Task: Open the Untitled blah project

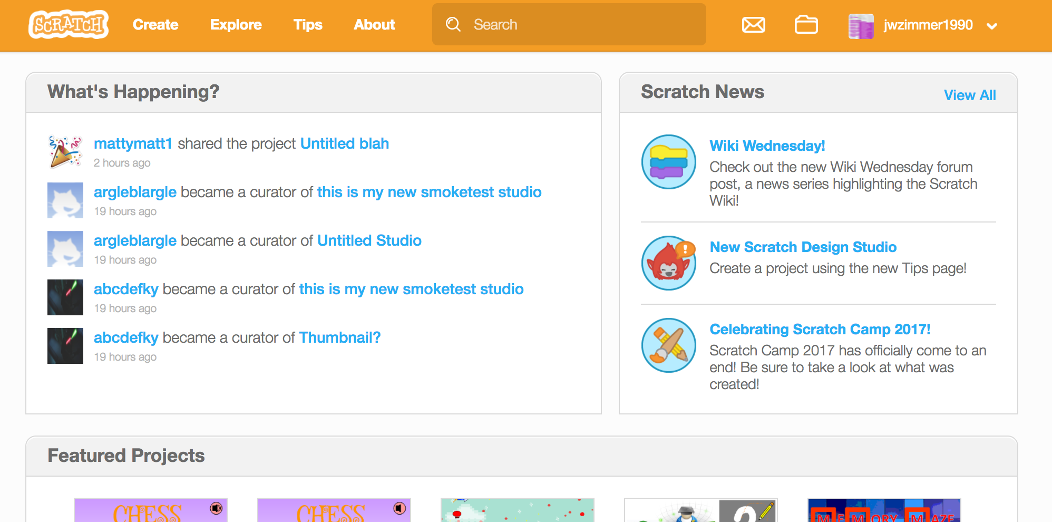Action: pos(345,143)
